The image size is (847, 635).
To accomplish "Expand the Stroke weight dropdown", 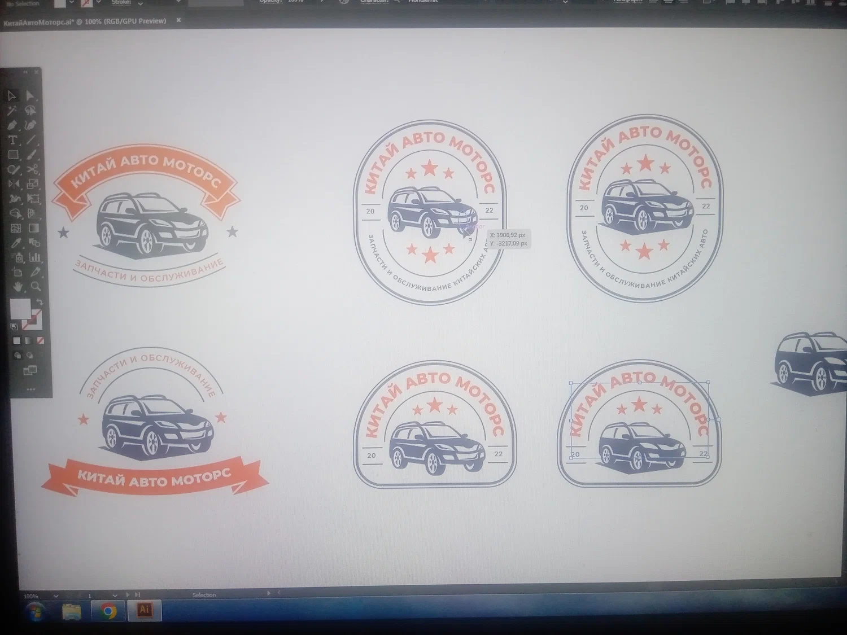I will pos(140,3).
